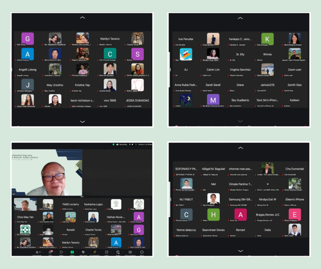Click the divider handle below speaker video

[x=82, y=197]
